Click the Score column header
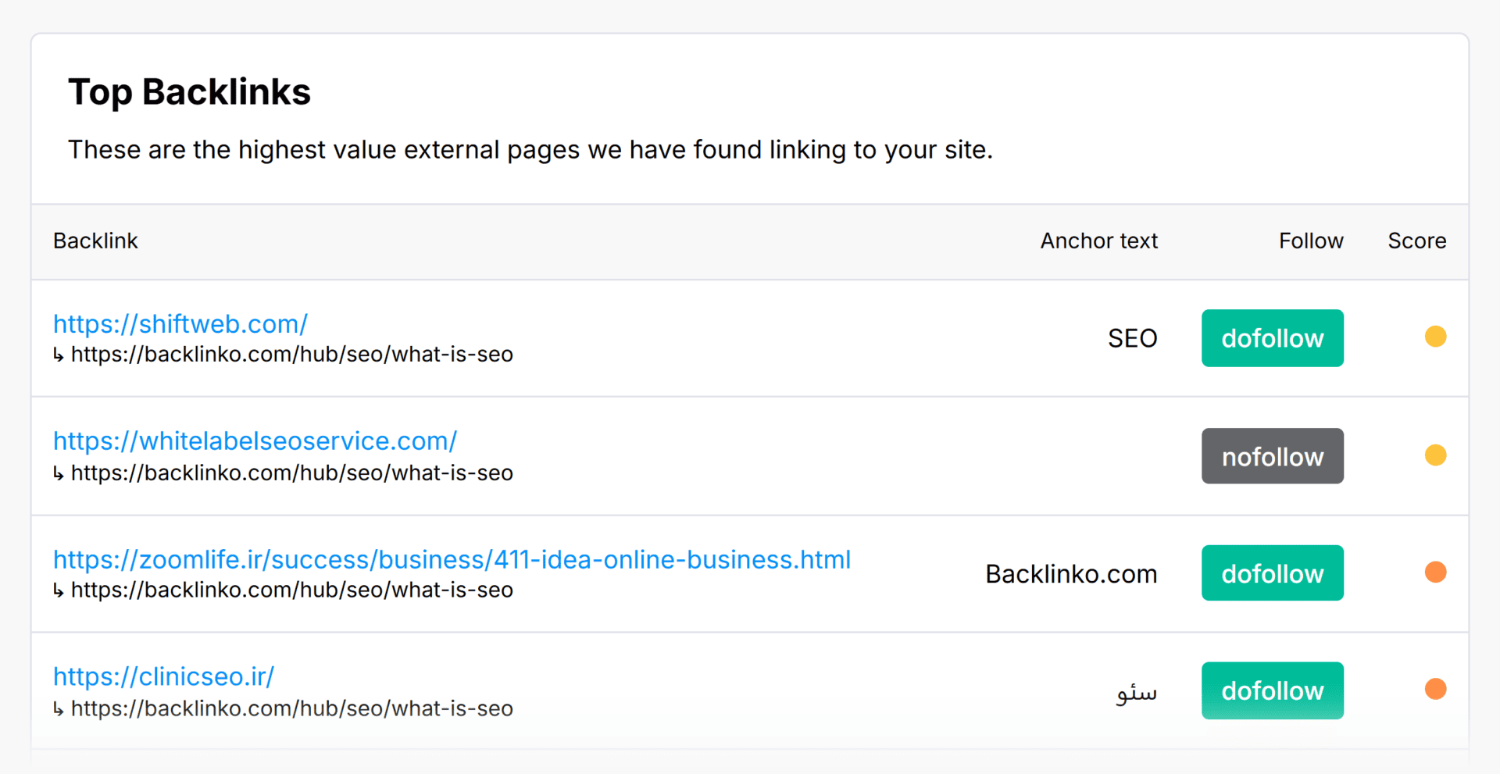This screenshot has width=1500, height=774. click(x=1416, y=241)
